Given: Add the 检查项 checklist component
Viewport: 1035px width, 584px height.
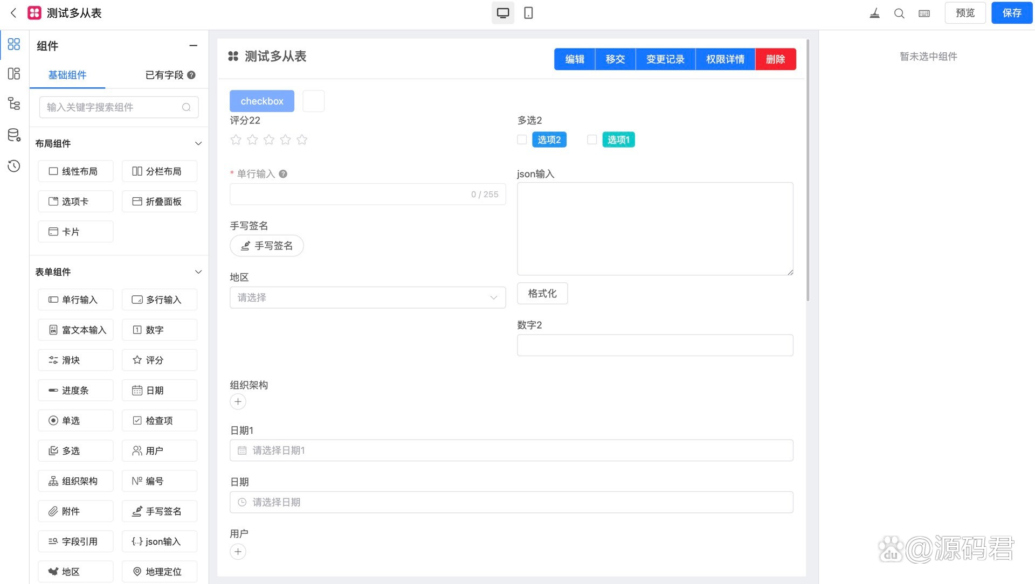Looking at the screenshot, I should pyautogui.click(x=160, y=421).
